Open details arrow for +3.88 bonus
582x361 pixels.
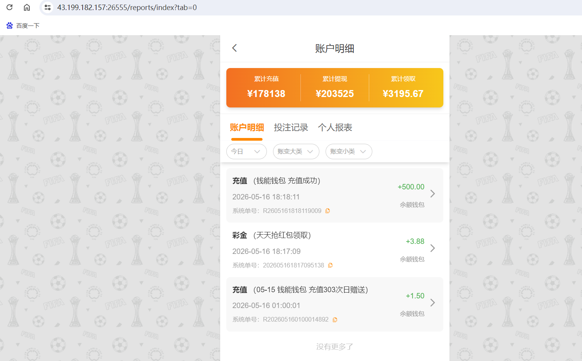[433, 248]
